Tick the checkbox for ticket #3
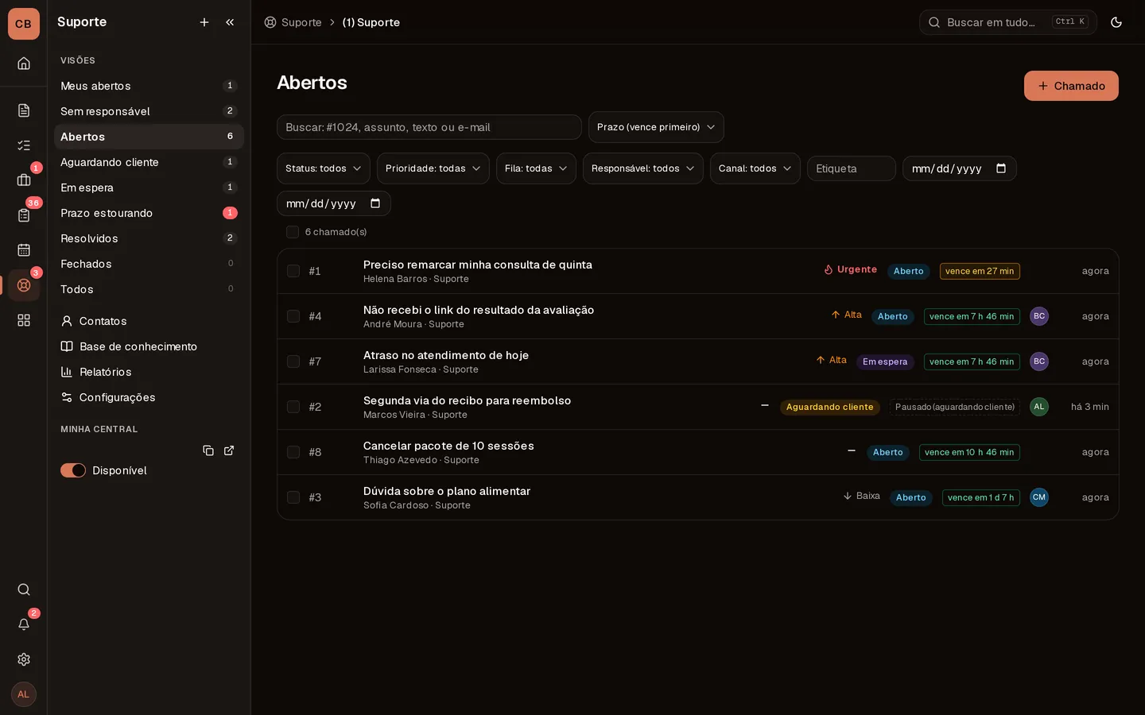The width and height of the screenshot is (1145, 715). tap(293, 497)
